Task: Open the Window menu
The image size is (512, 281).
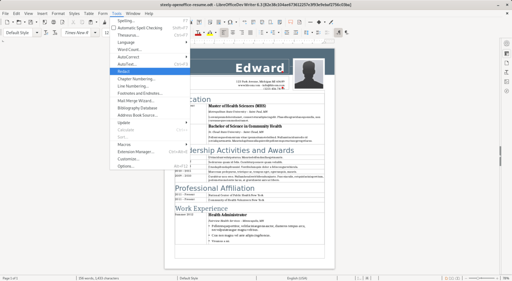Action: tap(133, 13)
